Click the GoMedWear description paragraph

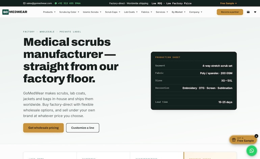(x=59, y=105)
